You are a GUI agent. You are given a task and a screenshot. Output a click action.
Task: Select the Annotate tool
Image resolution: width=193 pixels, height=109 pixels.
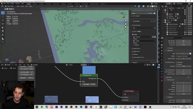(x=3, y=35)
